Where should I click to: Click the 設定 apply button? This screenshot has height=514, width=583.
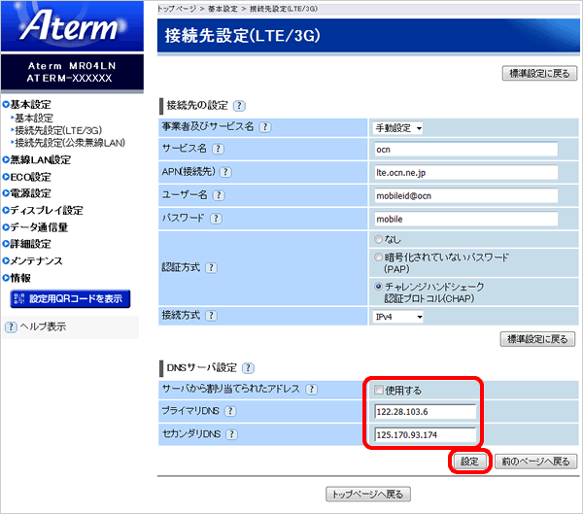469,461
